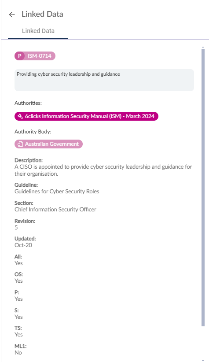This screenshot has height=362, width=209.
Task: Click the Guidelines for Cyber Security Roles value
Action: click(57, 192)
